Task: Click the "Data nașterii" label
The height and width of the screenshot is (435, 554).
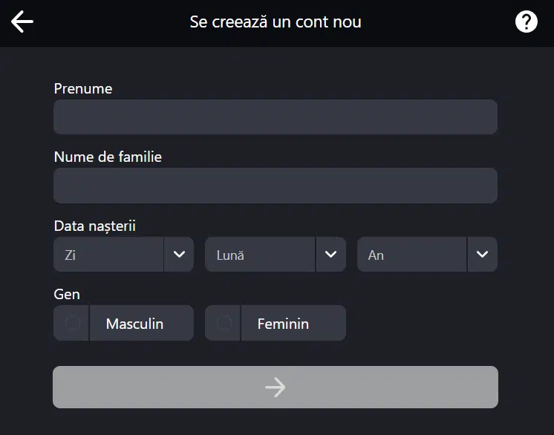Action: click(95, 226)
